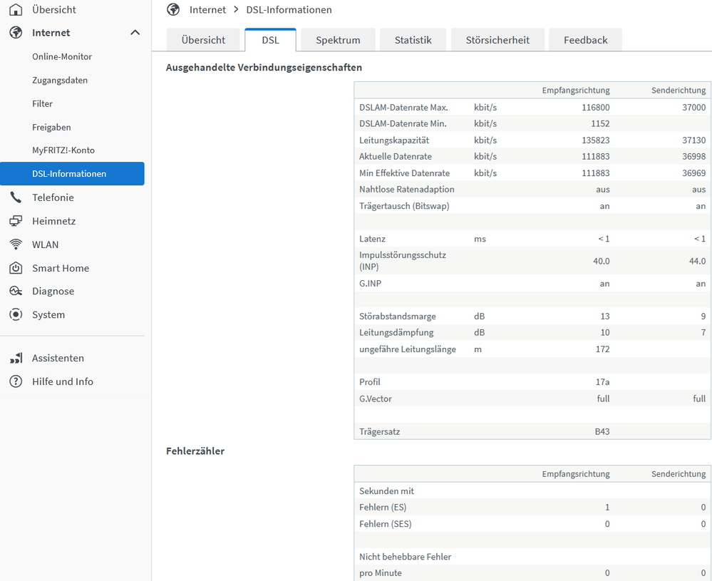The image size is (712, 581).
Task: Open MyFRITZ!-Konto entry
Action: [x=63, y=150]
